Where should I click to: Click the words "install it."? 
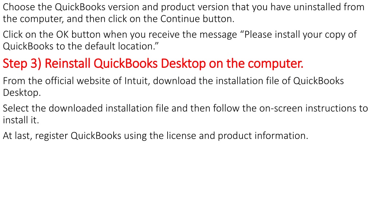coord(21,120)
